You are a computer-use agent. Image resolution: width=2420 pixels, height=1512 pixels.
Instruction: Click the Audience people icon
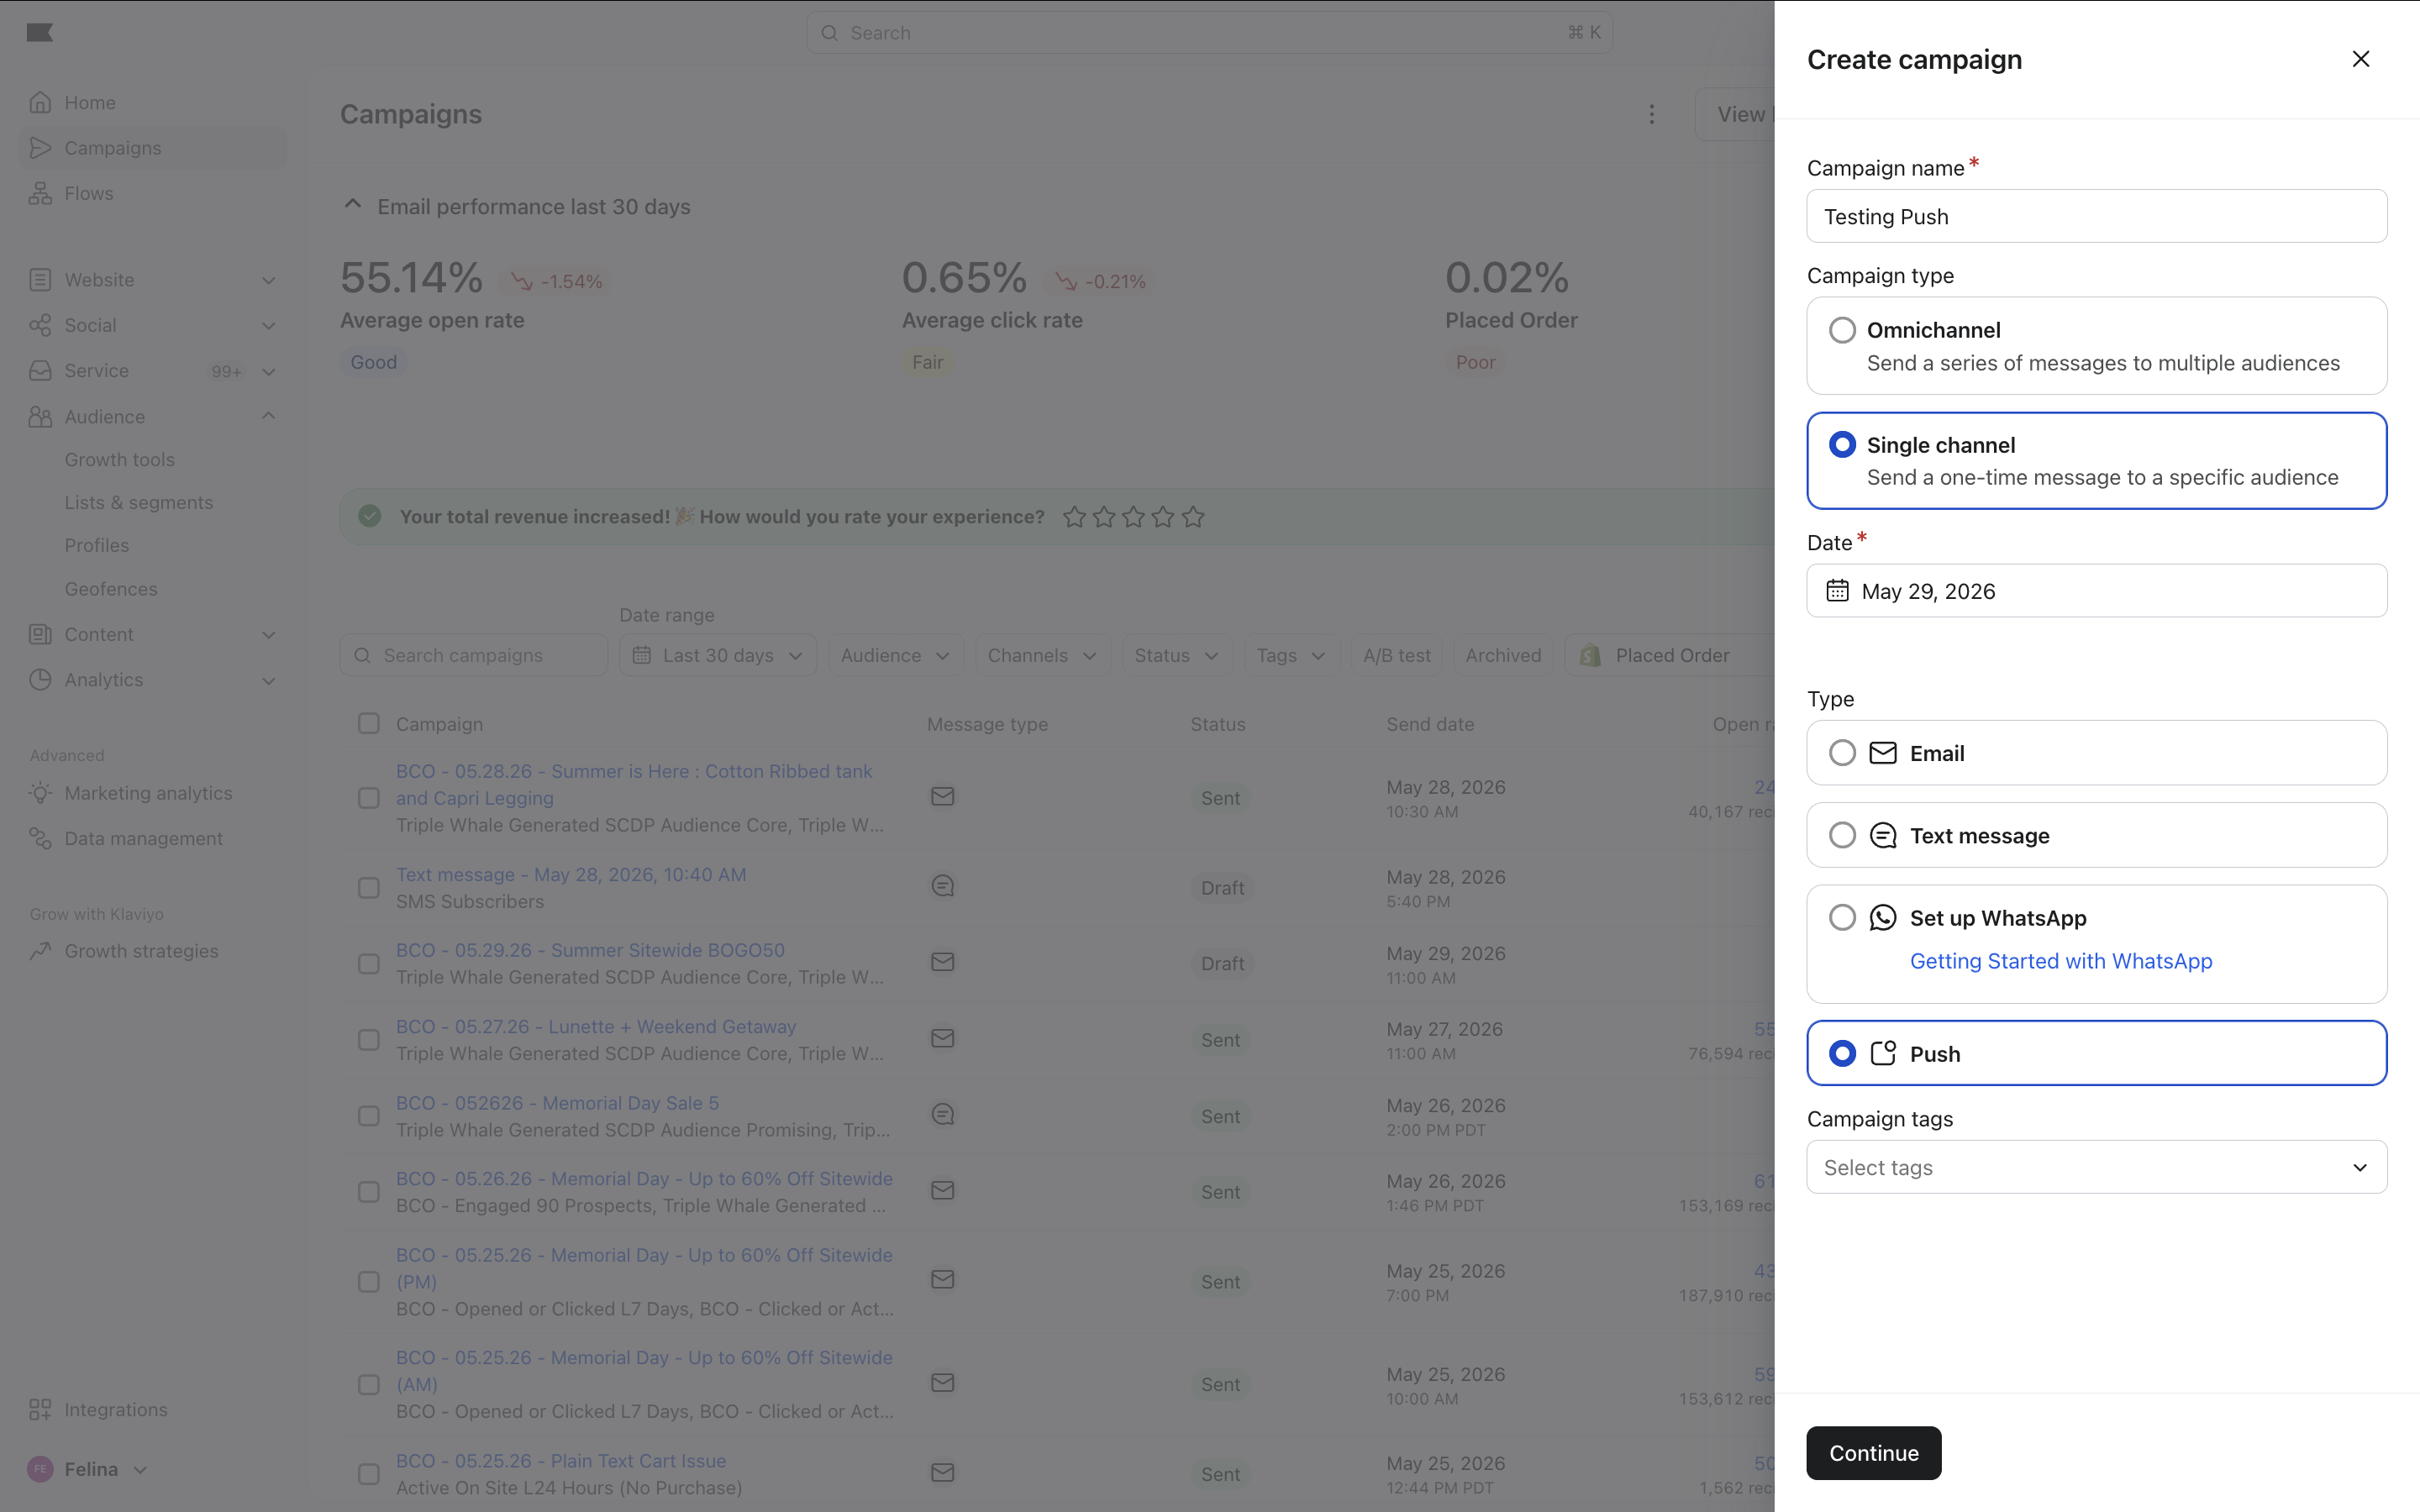click(x=40, y=416)
